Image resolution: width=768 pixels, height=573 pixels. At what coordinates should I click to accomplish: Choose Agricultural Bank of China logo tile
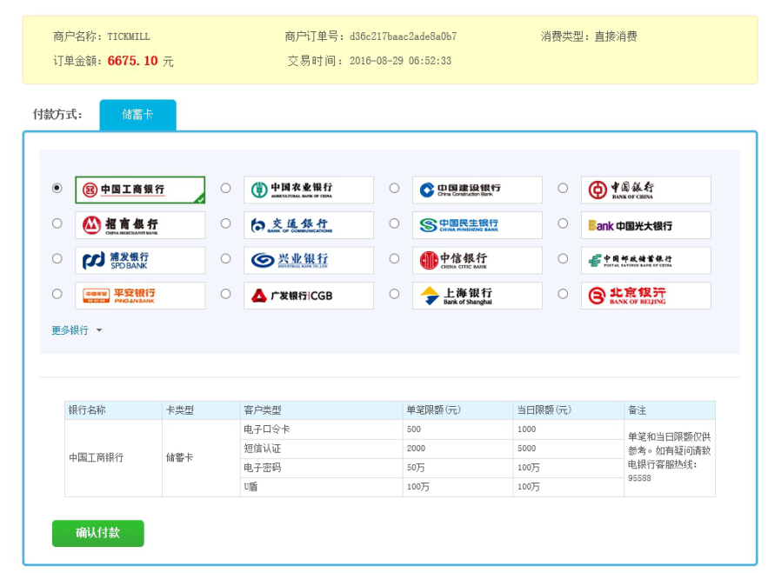[309, 190]
